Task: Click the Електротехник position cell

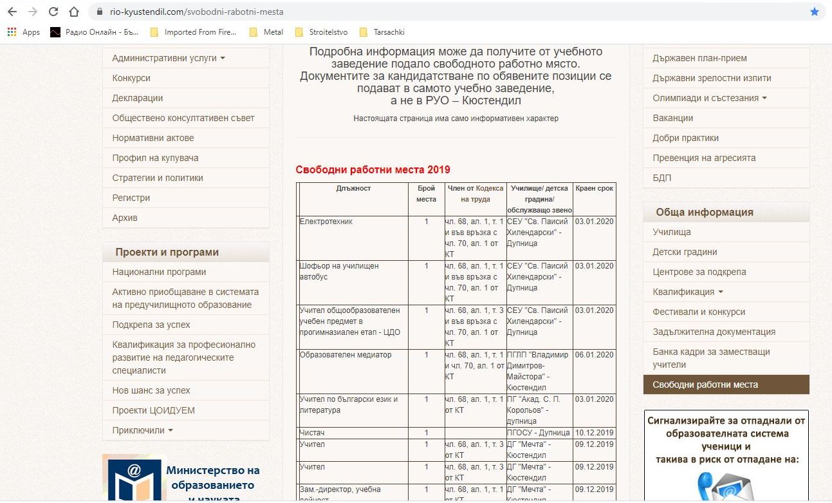Action: [353, 238]
